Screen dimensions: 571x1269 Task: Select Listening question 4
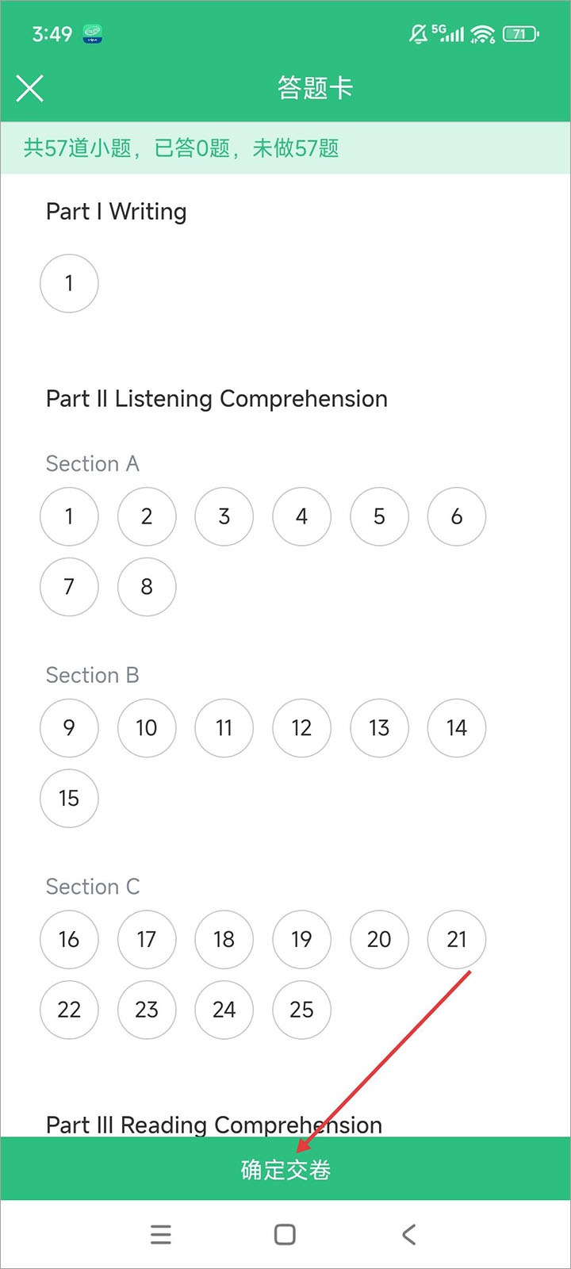click(301, 516)
